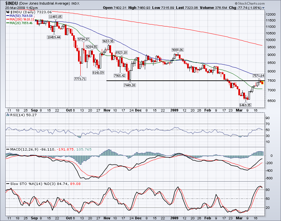Select the MA(50) 7669.58 legend entry
This screenshot has width=281, height=221.
tap(20, 16)
